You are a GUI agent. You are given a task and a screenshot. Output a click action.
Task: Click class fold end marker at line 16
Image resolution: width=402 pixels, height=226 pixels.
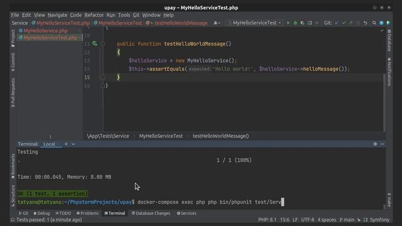coord(103,85)
